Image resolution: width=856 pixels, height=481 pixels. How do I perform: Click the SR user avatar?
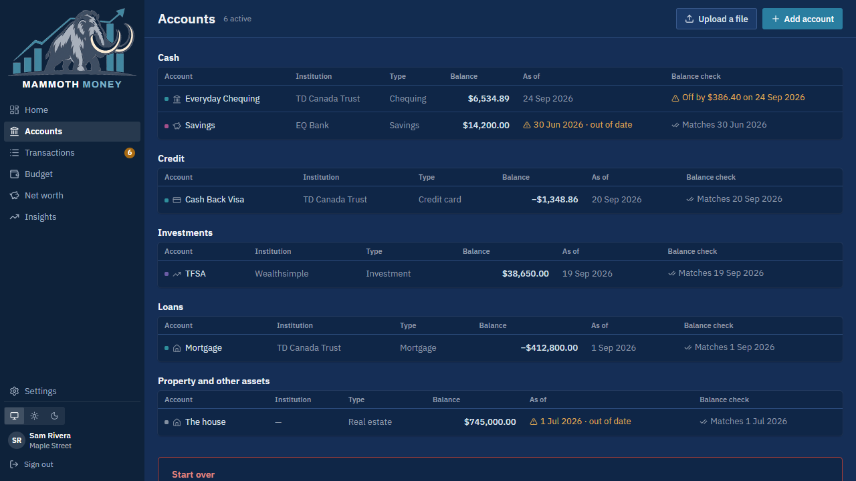tap(17, 440)
